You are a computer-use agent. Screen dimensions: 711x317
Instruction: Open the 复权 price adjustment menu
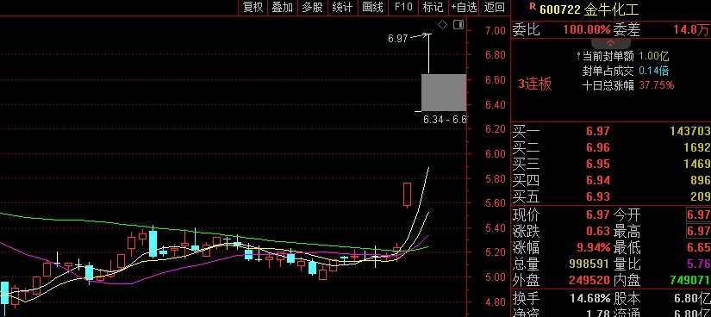pos(253,7)
